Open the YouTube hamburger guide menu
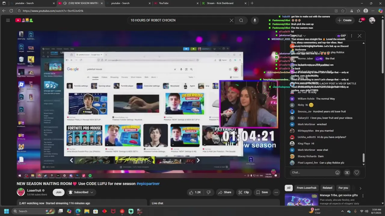The height and width of the screenshot is (216, 385). click(x=8, y=20)
